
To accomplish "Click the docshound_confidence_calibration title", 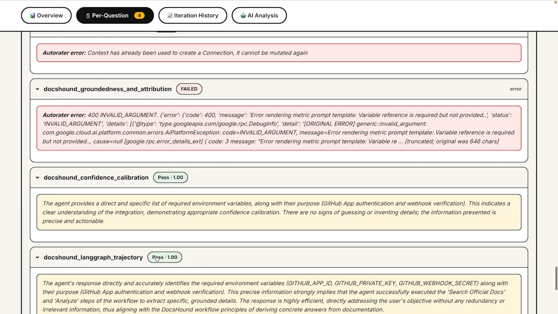I will click(x=96, y=177).
